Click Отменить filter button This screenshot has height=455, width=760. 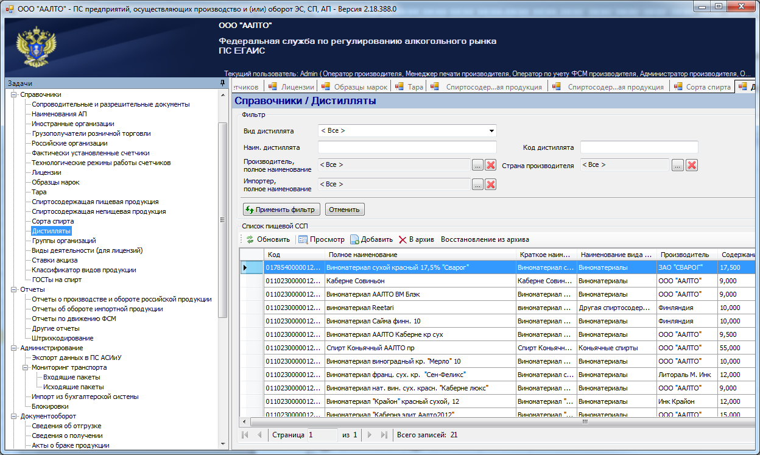click(345, 210)
